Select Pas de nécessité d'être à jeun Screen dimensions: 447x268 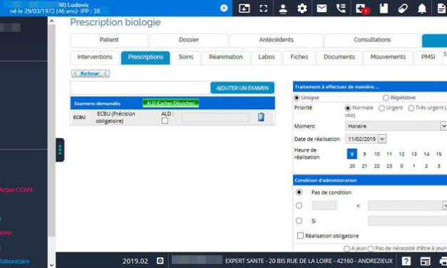click(371, 249)
